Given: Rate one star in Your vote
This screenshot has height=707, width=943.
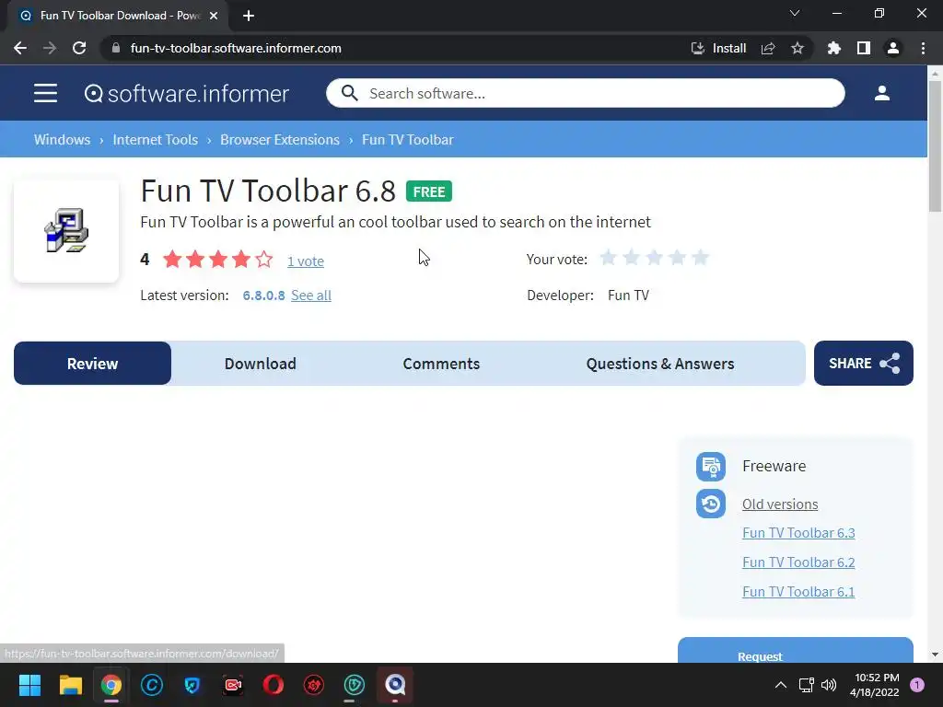Looking at the screenshot, I should click(608, 258).
